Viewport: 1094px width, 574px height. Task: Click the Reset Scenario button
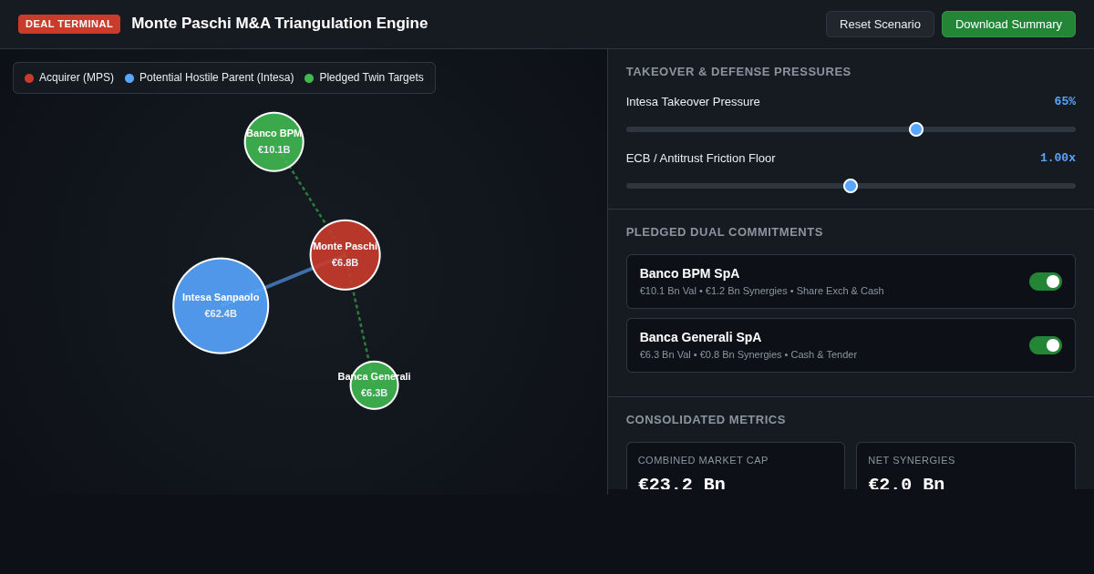tap(880, 25)
